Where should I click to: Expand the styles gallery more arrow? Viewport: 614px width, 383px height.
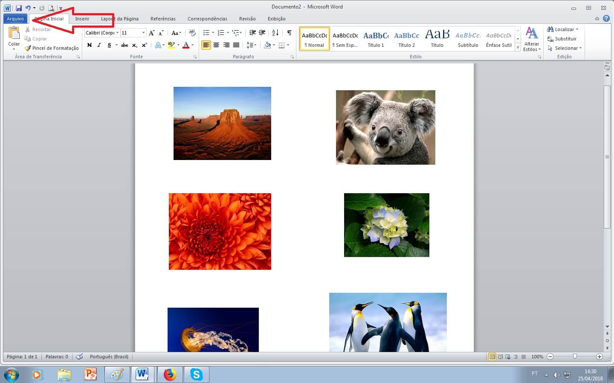518,48
